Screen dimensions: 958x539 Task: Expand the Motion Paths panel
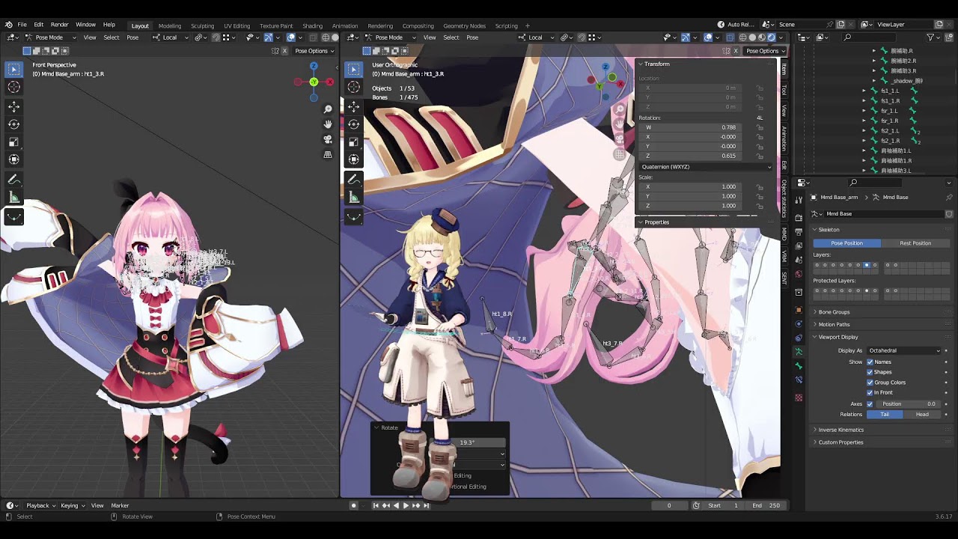pos(834,324)
